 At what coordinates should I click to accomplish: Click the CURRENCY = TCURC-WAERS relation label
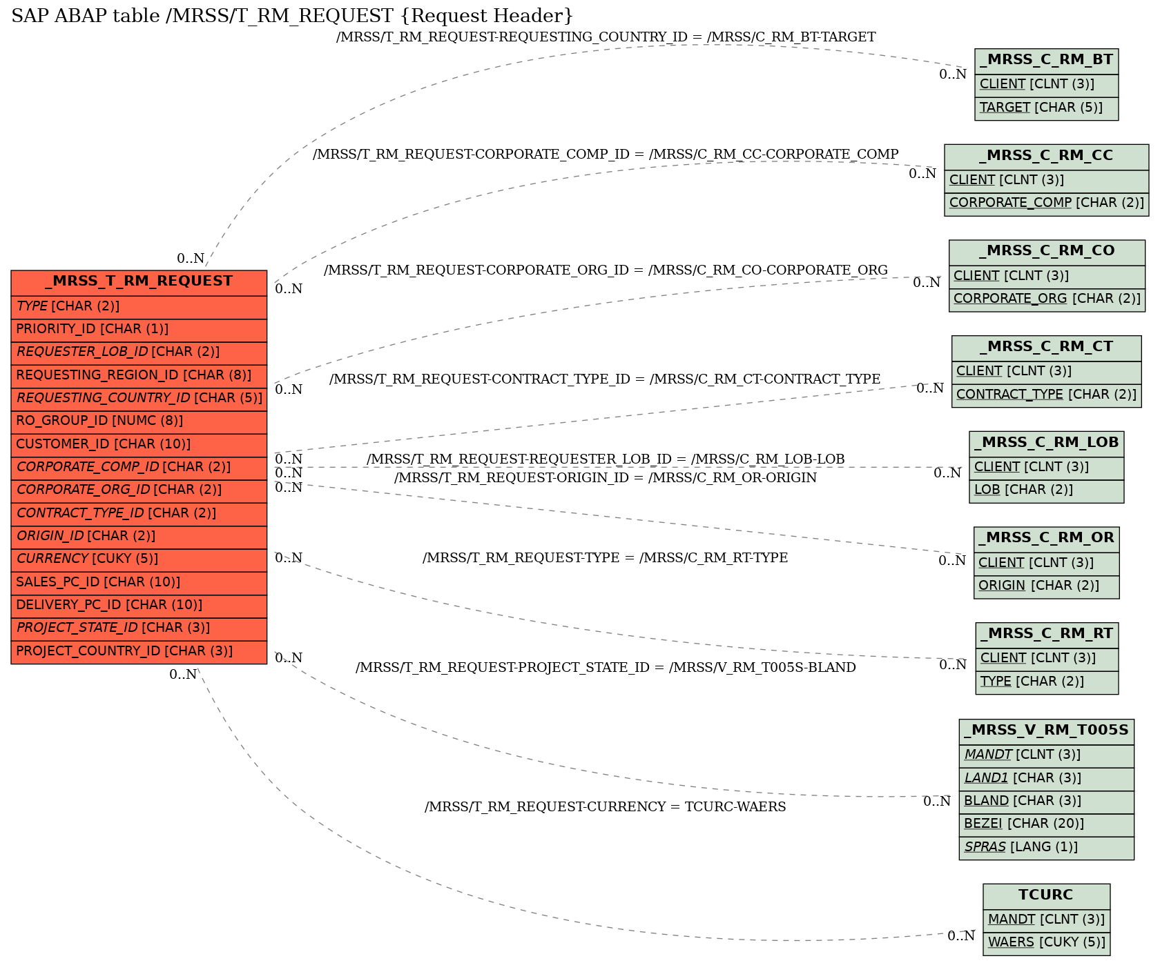(x=605, y=807)
